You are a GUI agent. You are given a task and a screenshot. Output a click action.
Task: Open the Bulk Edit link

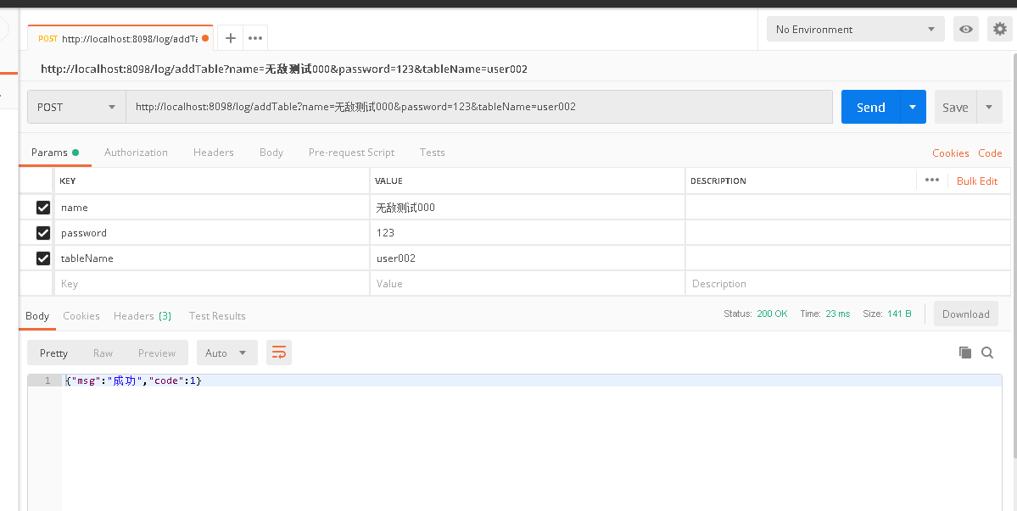976,181
